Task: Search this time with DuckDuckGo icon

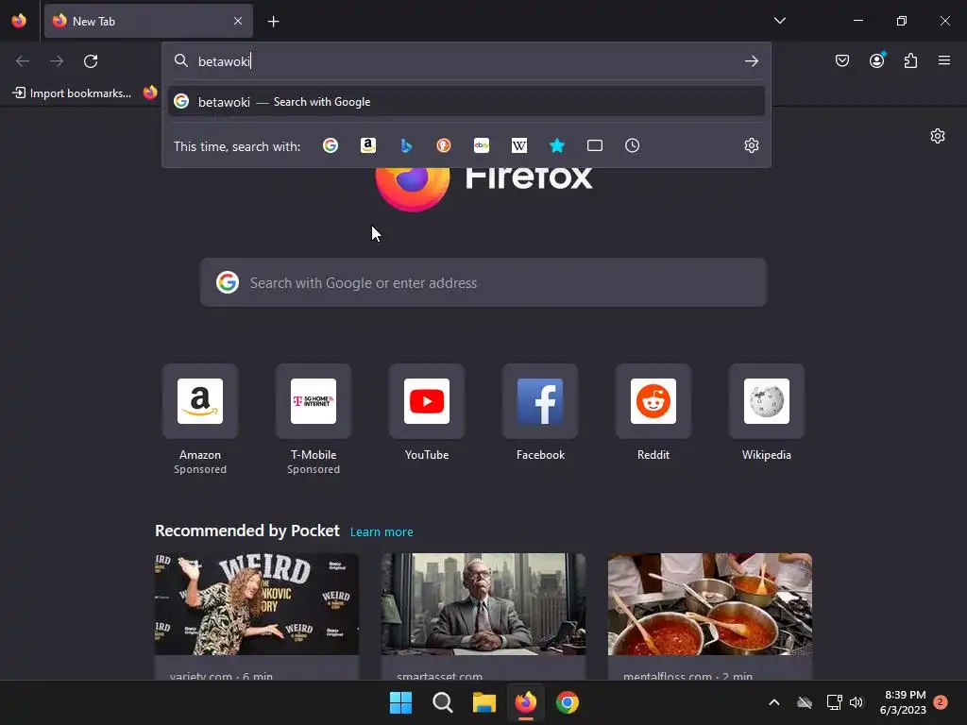Action: (444, 145)
